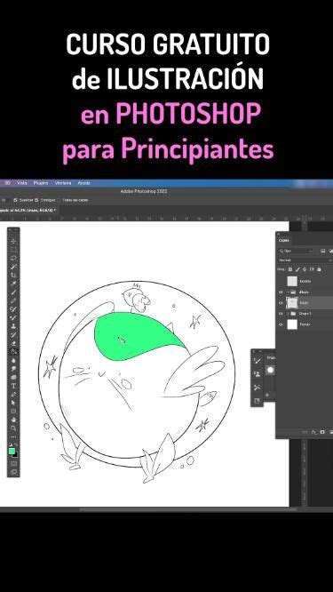
Task: Toggle Quick Mask mode icon
Action: coord(14,463)
